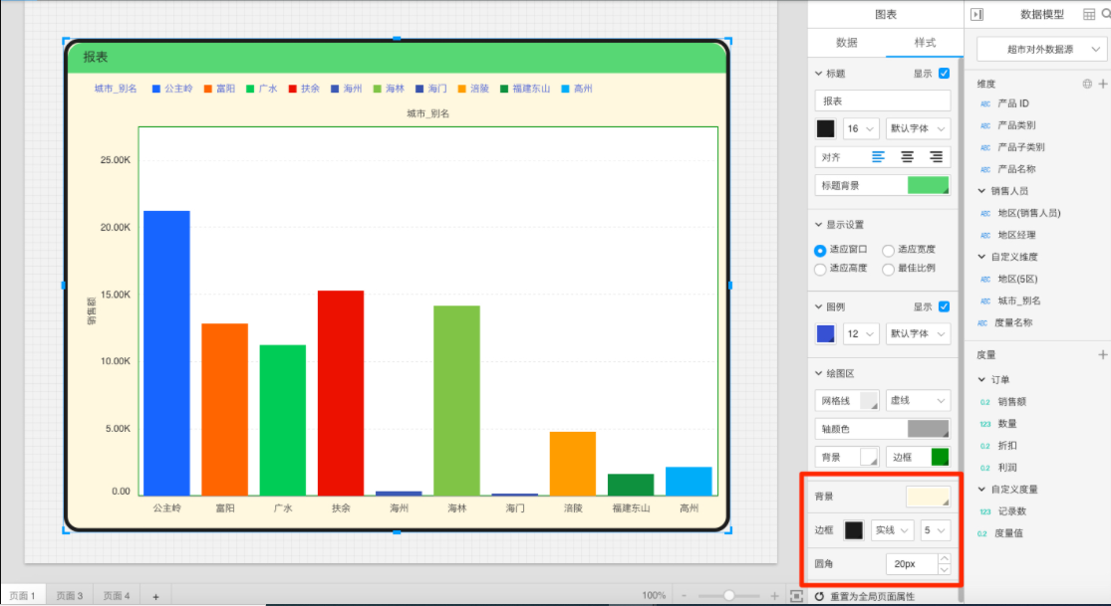Viewport: 1111px width, 606px height.
Task: Change the 绘图区 边框 green swatch
Action: pos(940,458)
